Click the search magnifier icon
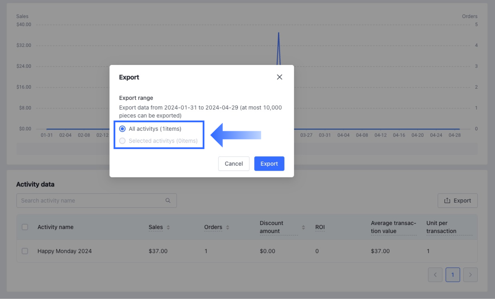495x299 pixels. (168, 201)
